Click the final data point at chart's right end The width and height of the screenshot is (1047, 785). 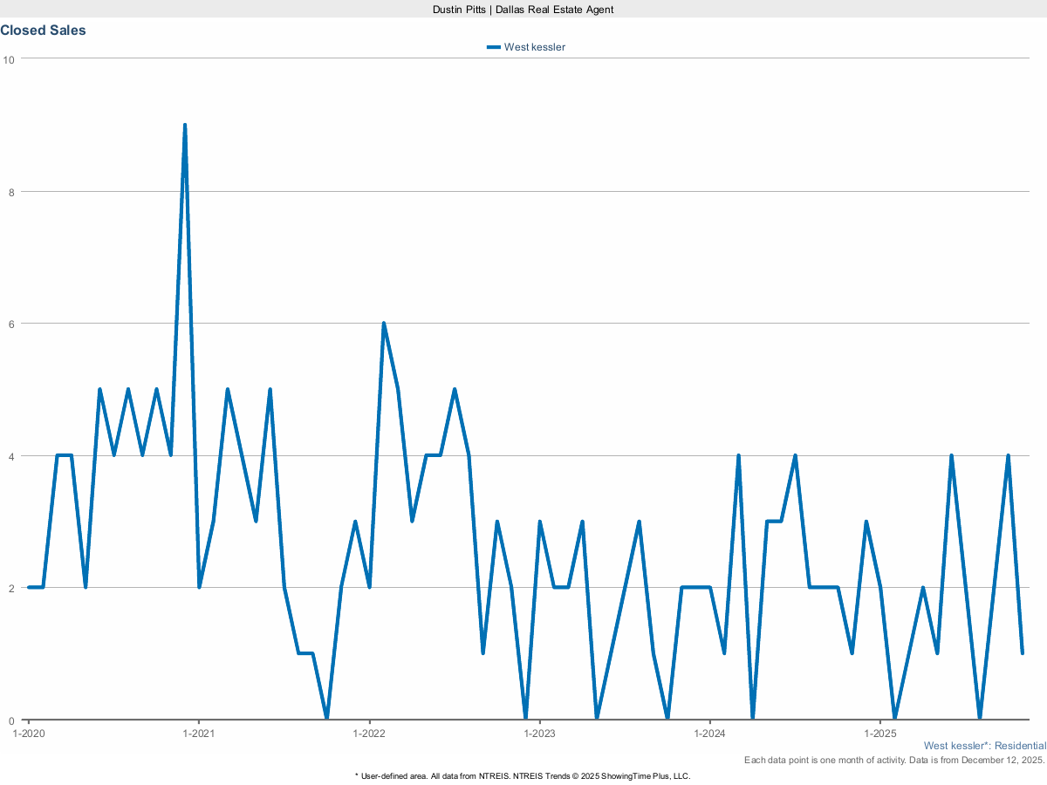[1022, 653]
